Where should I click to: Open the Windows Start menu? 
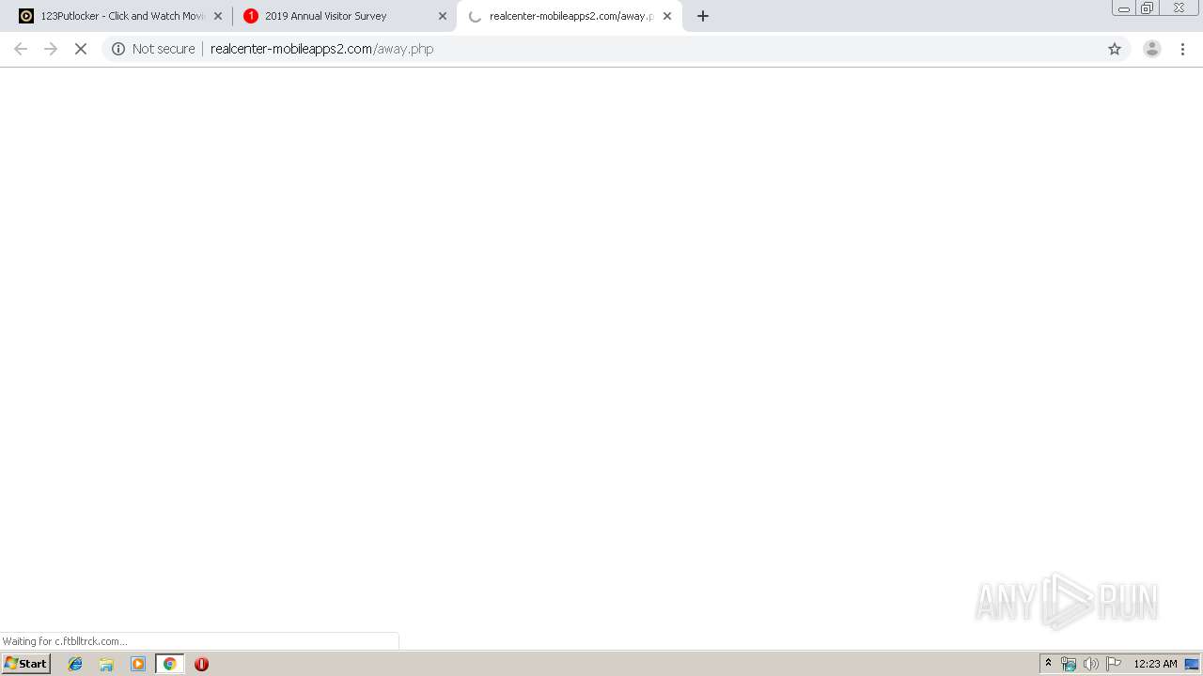26,664
